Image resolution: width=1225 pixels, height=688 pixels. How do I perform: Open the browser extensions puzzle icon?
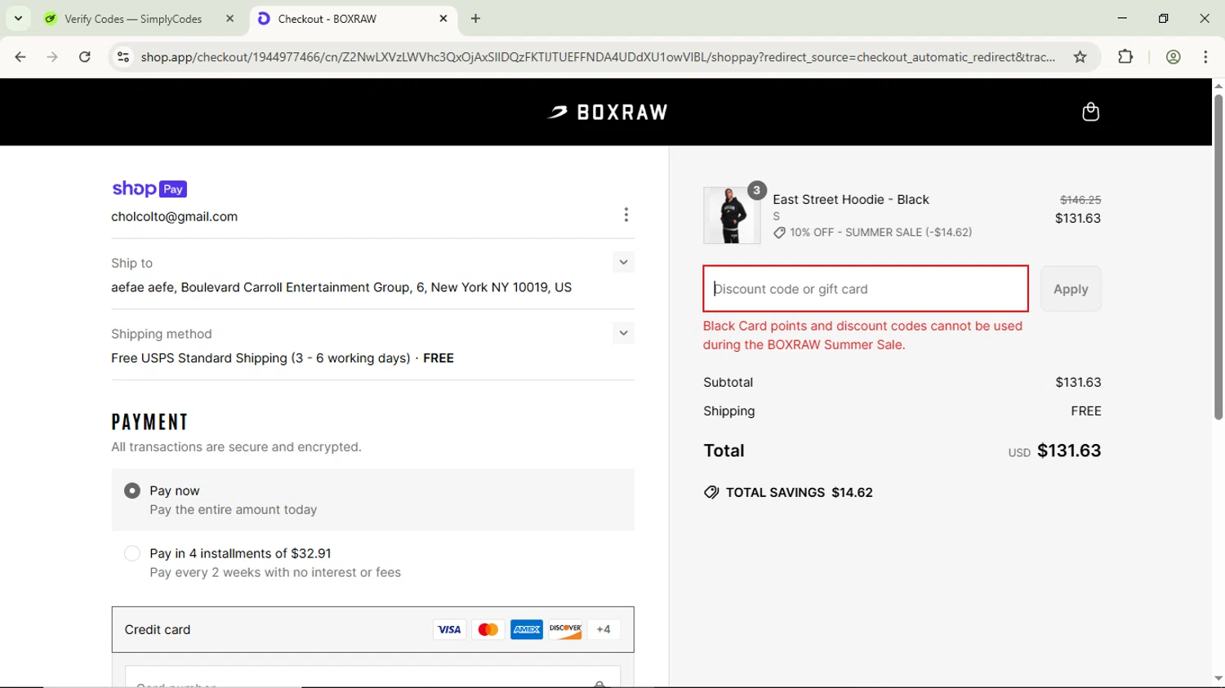point(1125,56)
